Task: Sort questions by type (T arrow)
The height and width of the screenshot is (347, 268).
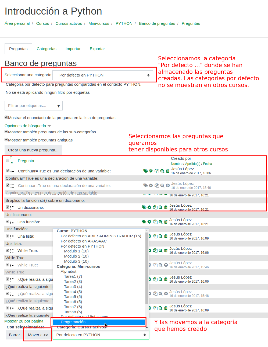Action: click(12, 162)
